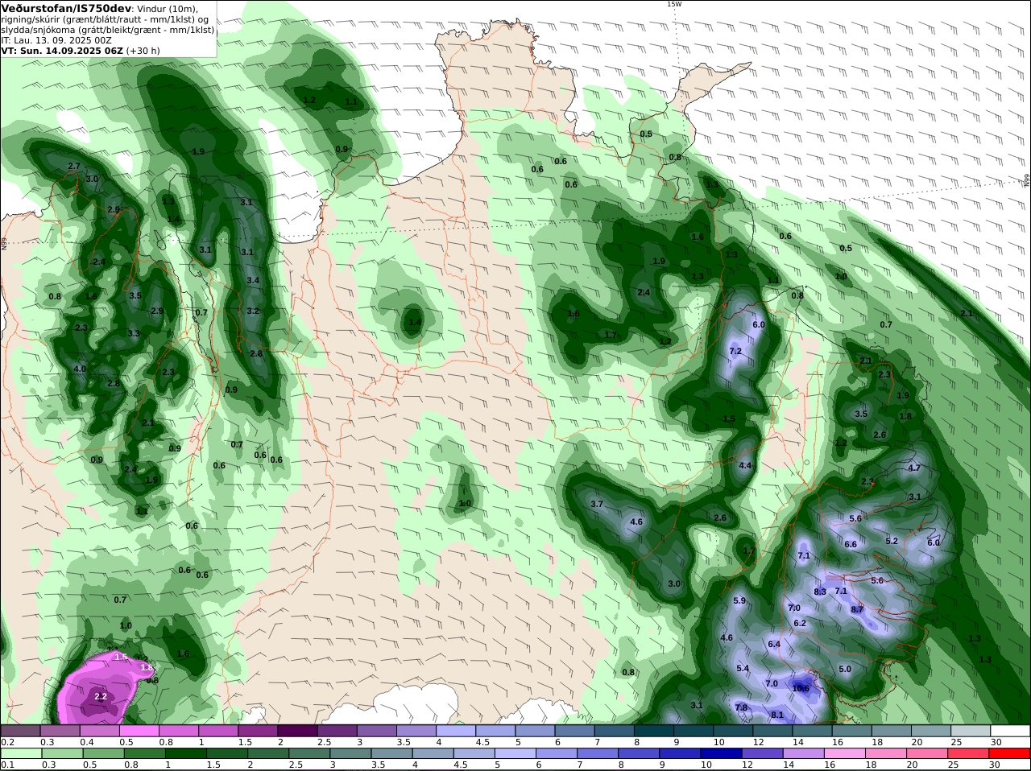Click the 7.2 value on the map
The width and height of the screenshot is (1031, 771).
click(x=735, y=352)
